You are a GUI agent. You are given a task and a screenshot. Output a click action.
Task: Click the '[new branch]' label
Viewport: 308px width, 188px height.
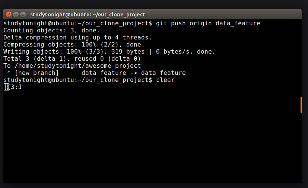[x=37, y=73]
